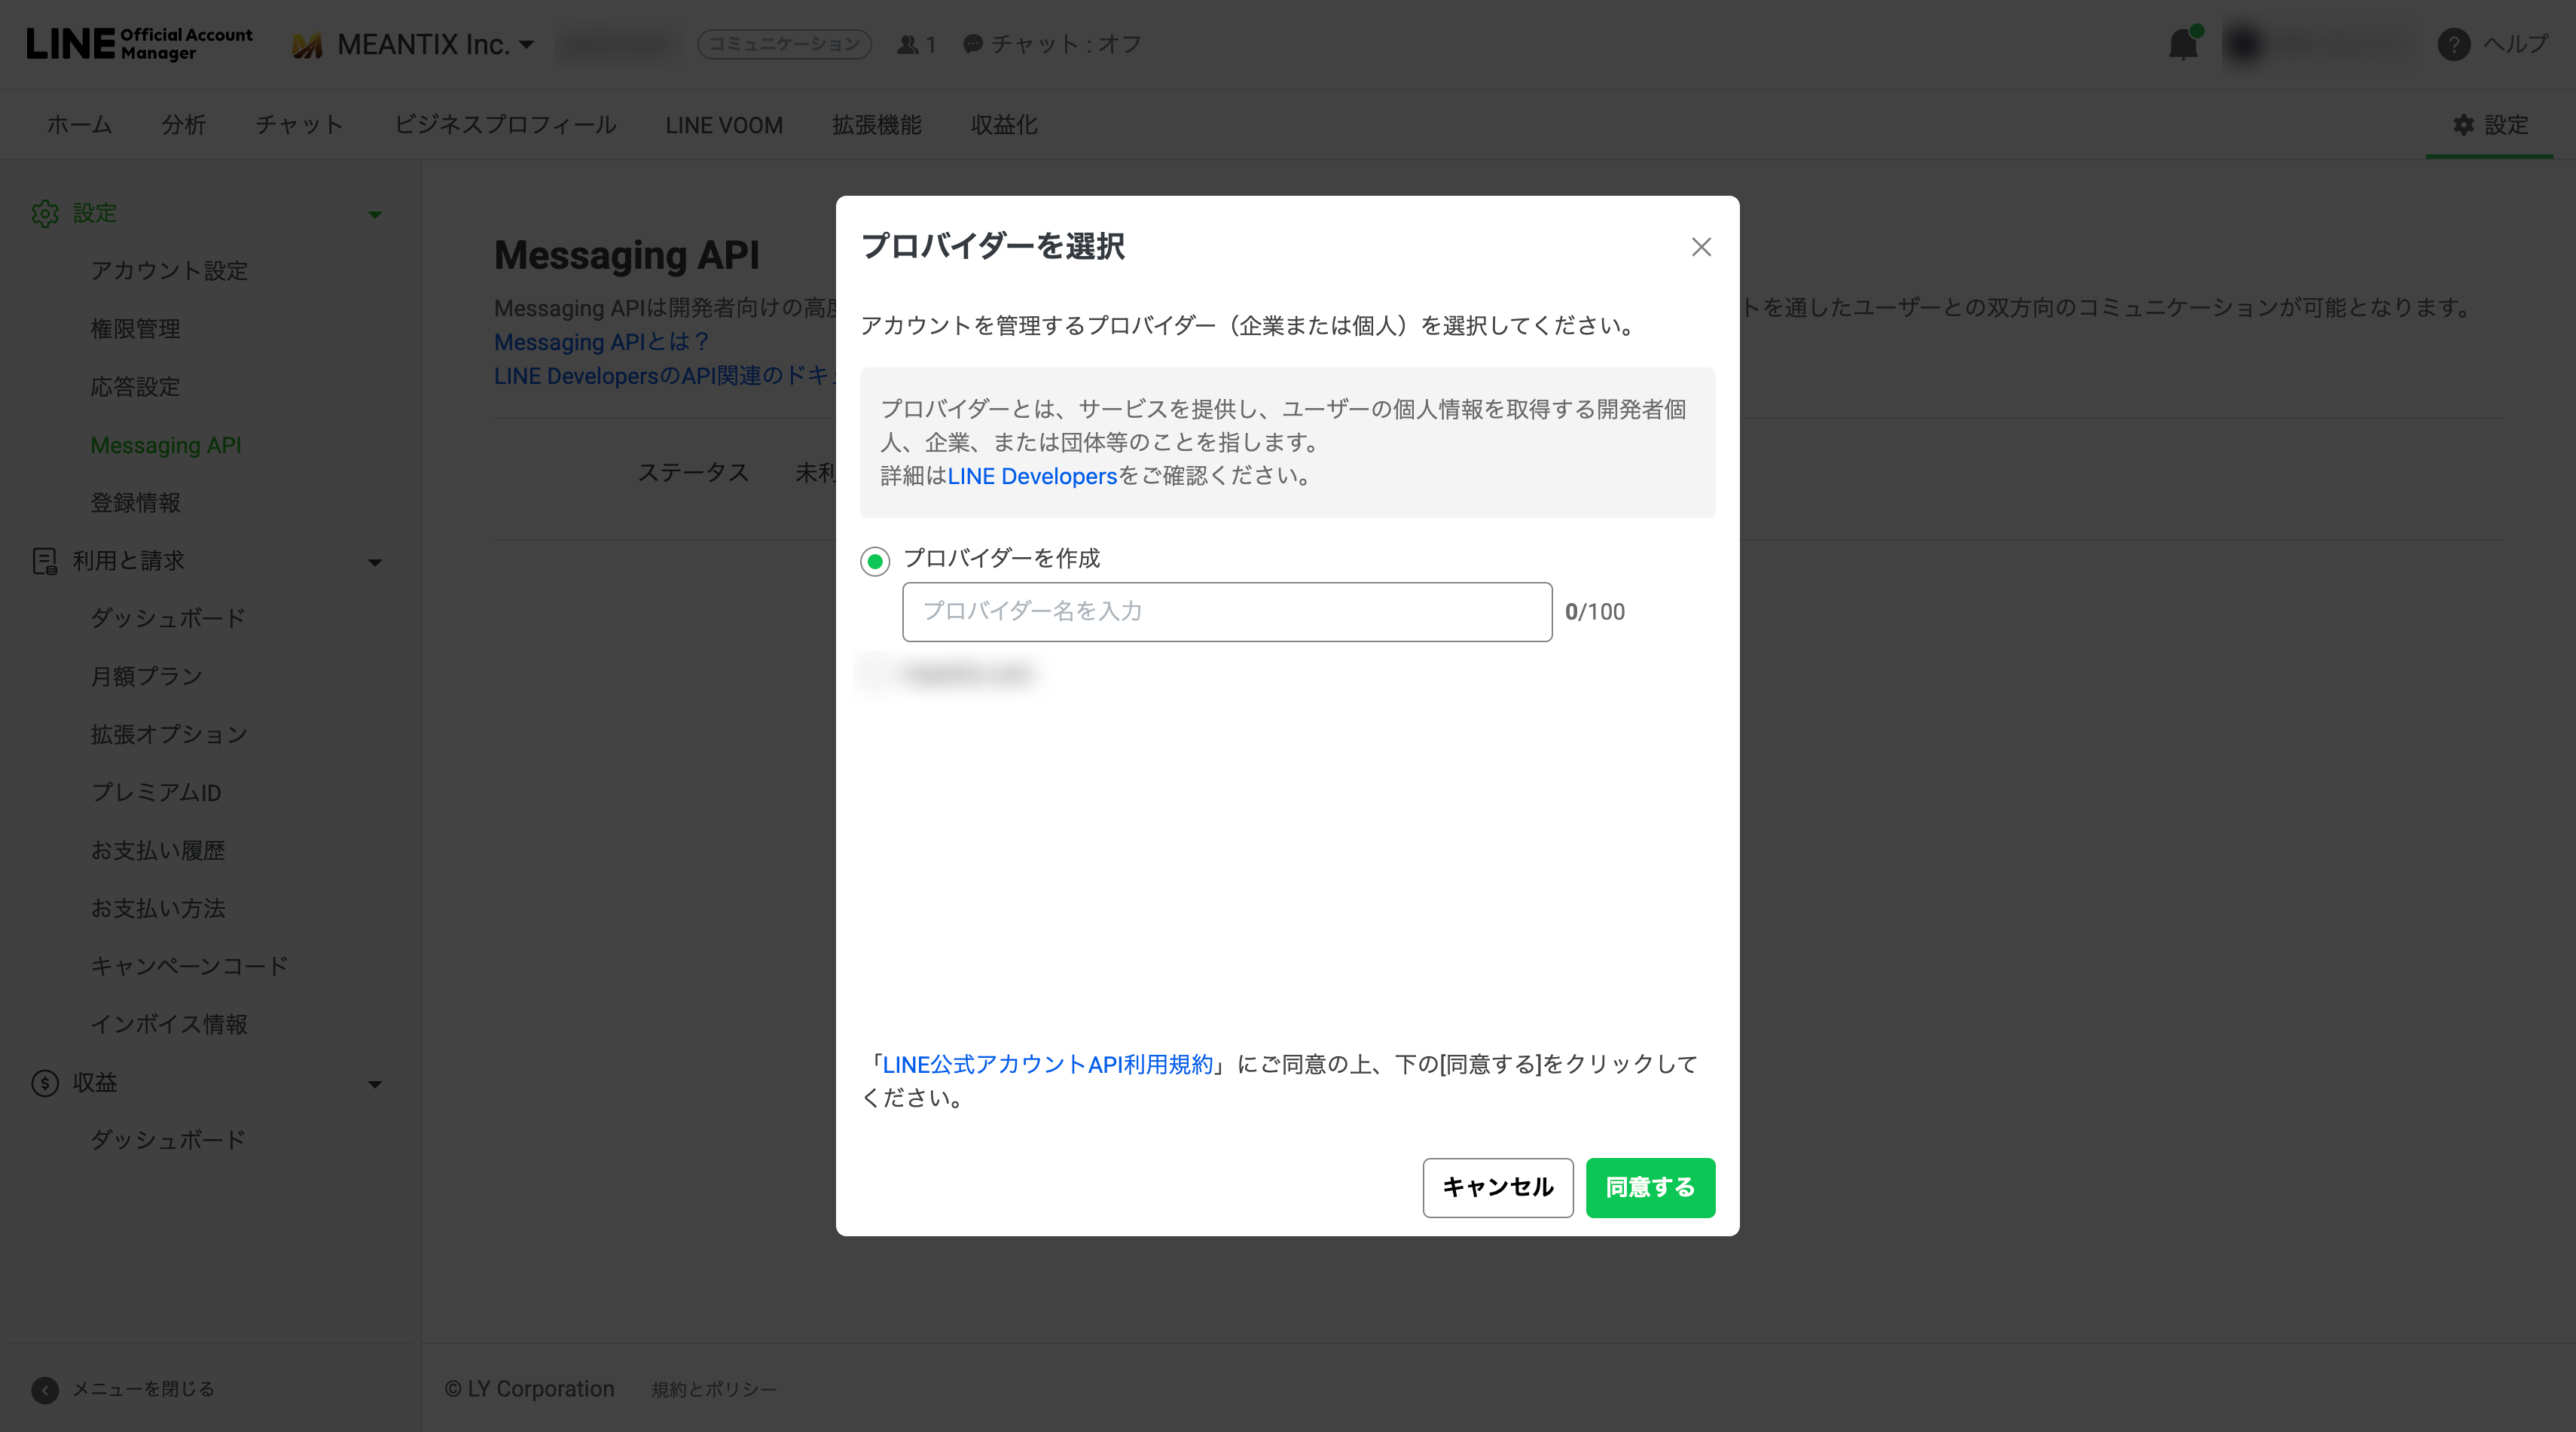Click the © LY Corporation footer text
Image resolution: width=2576 pixels, height=1432 pixels.
point(529,1389)
